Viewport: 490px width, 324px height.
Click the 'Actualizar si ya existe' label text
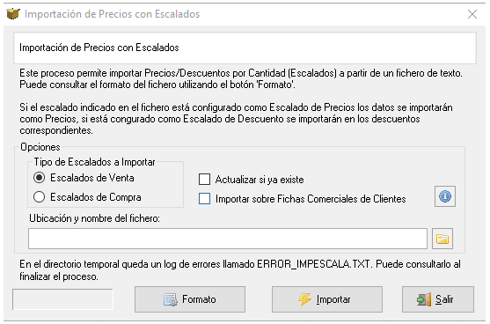260,180
